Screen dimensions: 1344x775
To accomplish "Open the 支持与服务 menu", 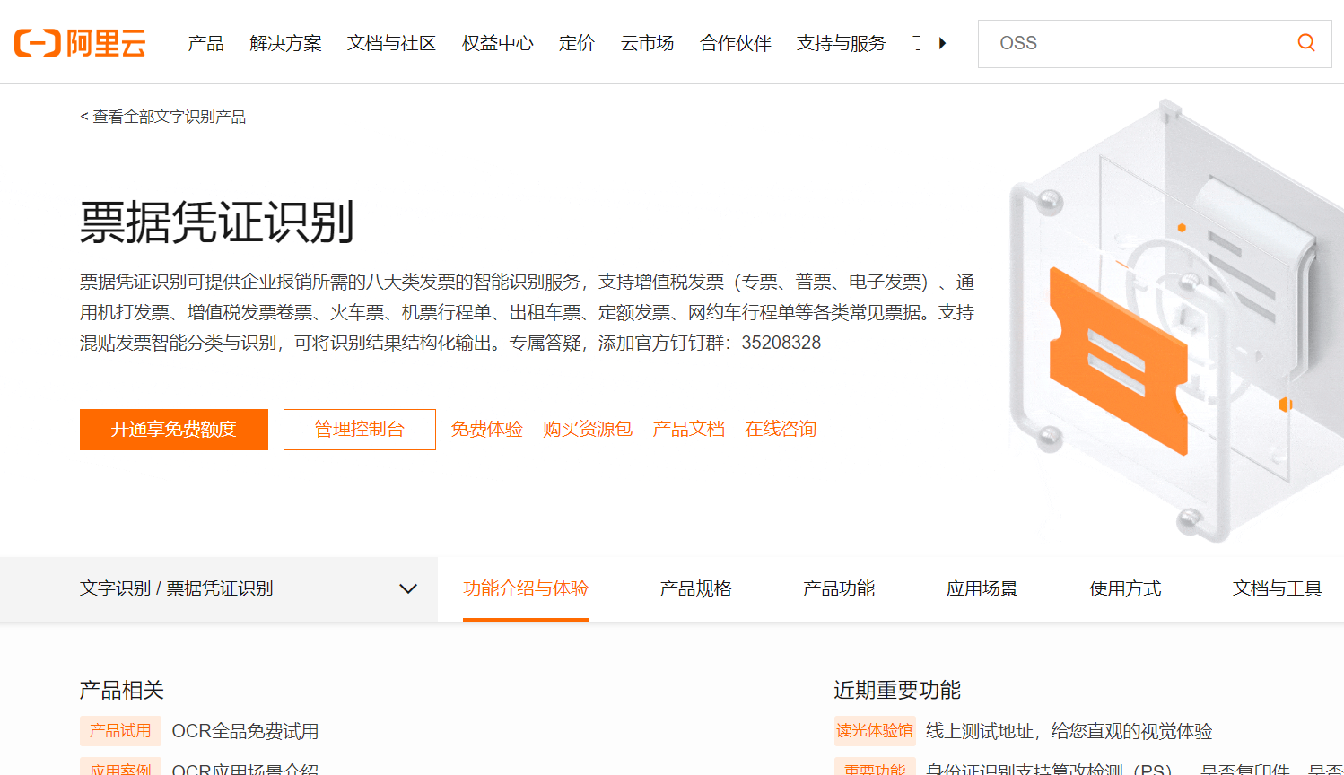I will (841, 43).
